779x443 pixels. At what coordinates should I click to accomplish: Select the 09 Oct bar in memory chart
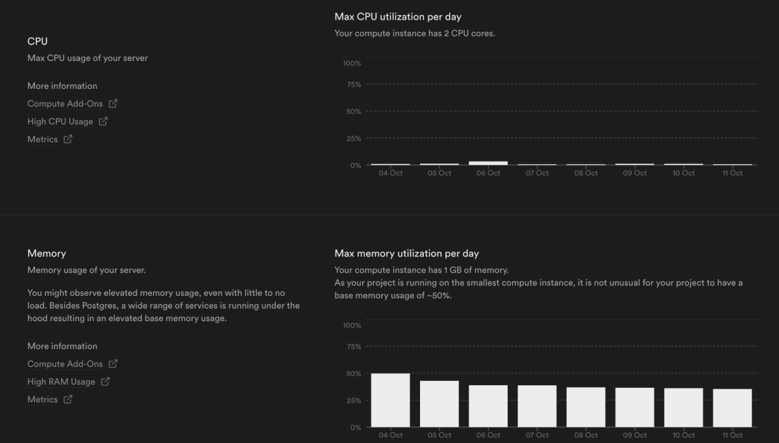coord(635,407)
